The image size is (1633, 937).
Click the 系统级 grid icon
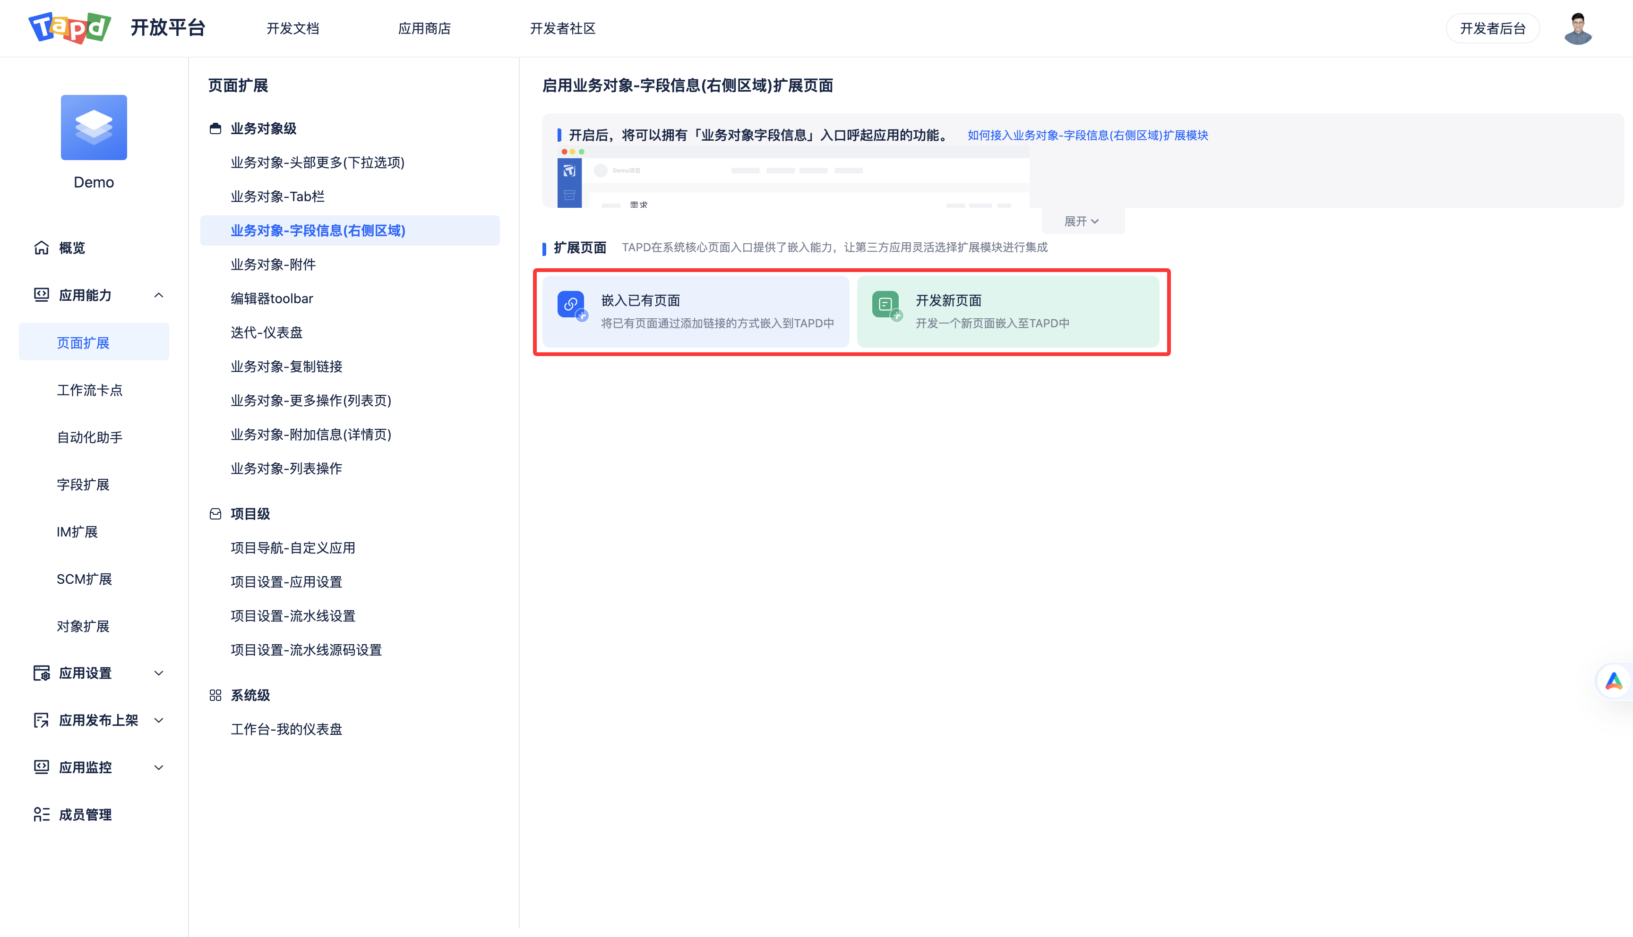click(x=215, y=695)
